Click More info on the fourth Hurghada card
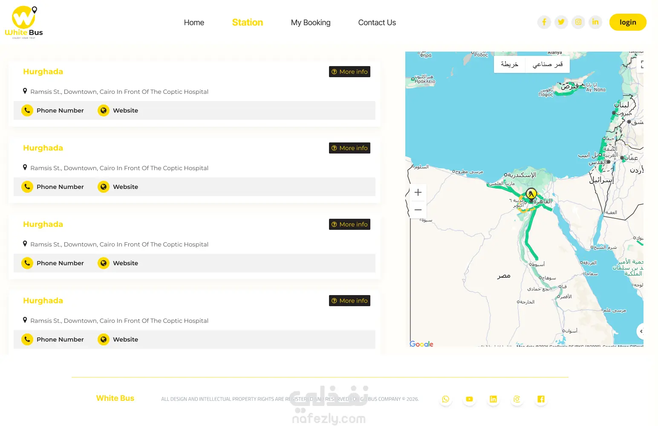 click(x=349, y=301)
